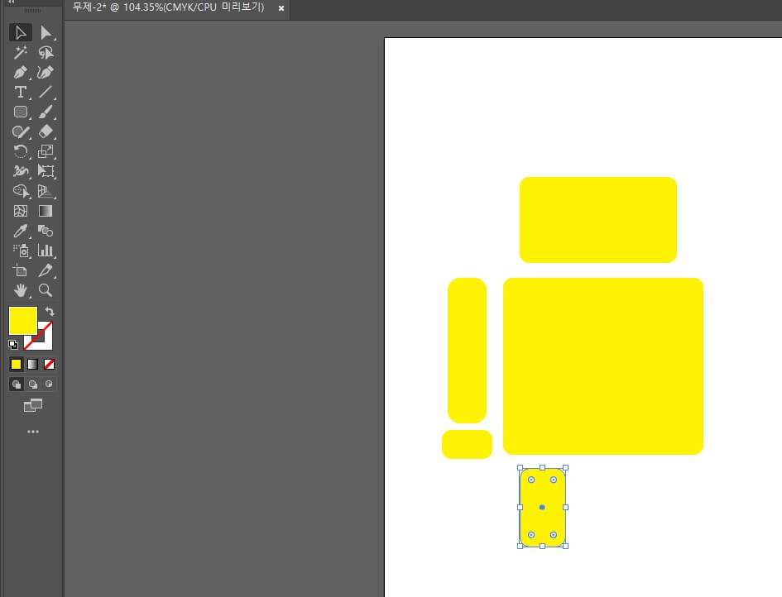Click the tall narrow yellow rounded bar

coord(468,351)
